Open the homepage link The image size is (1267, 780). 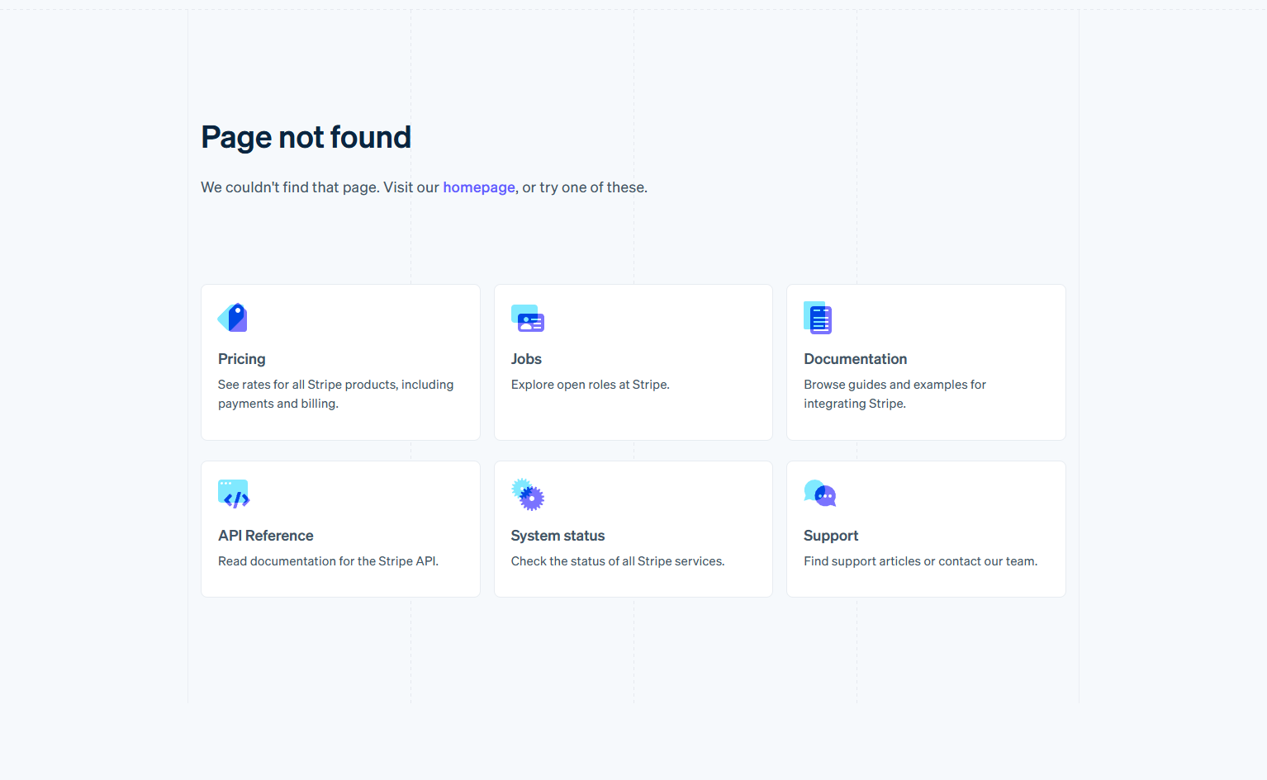(479, 187)
